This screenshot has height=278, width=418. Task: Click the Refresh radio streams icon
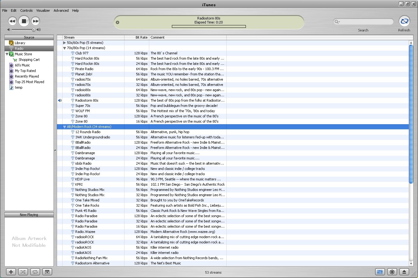(404, 21)
